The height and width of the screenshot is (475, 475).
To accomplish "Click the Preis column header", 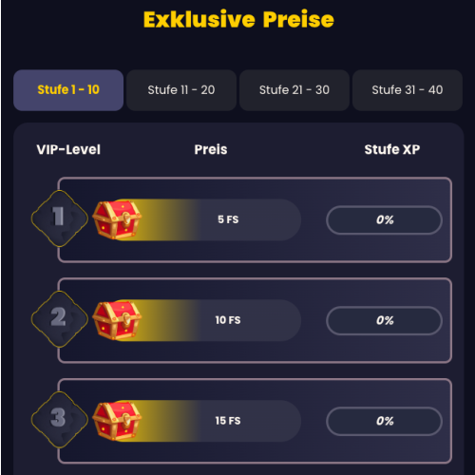I will point(211,149).
